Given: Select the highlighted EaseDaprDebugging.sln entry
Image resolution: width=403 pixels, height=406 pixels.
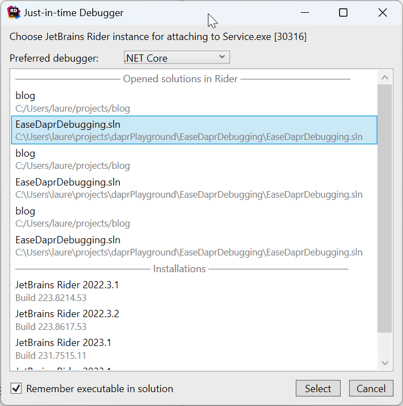Looking at the screenshot, I should tap(194, 130).
